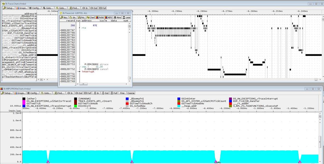Select Coarse resolution in the MIPS chart toolbar
324x164 pixels.
click(131, 93)
